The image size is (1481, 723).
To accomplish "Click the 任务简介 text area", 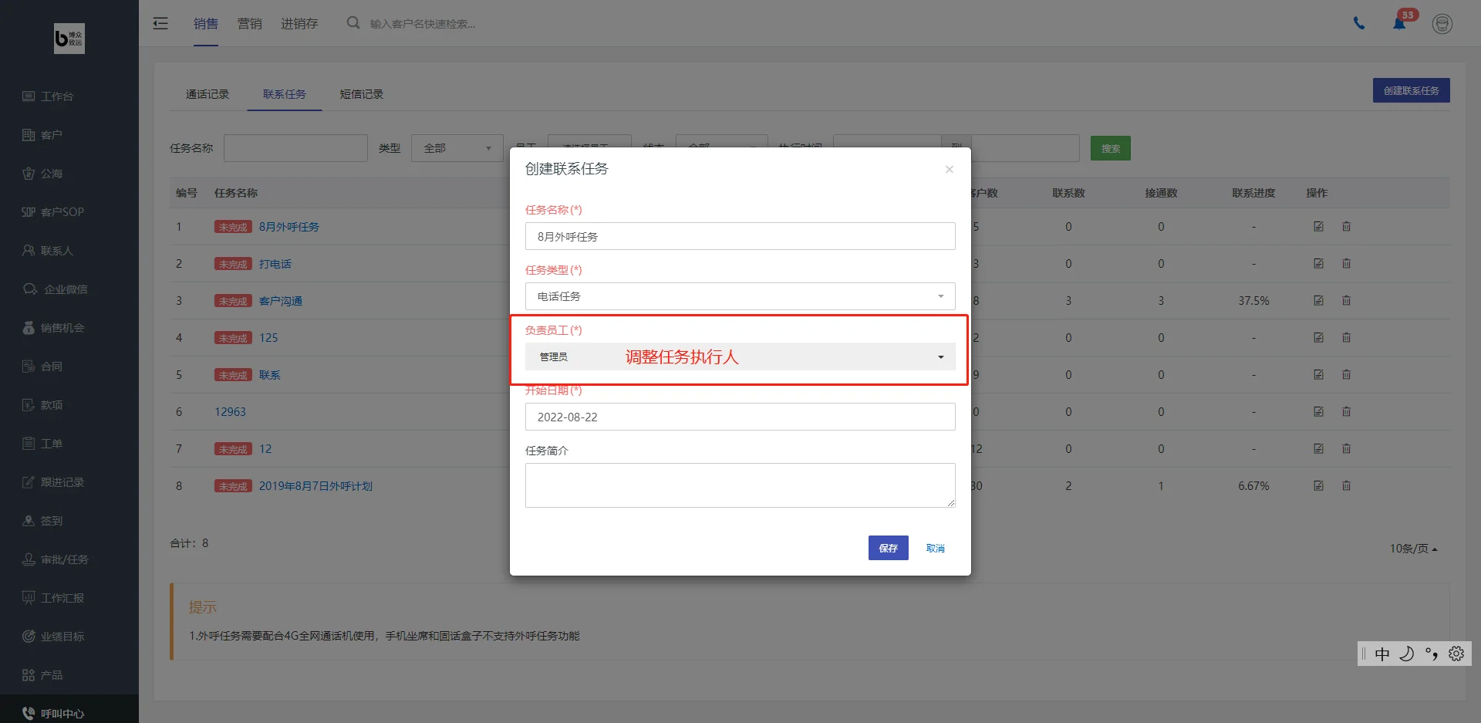I will (x=740, y=485).
